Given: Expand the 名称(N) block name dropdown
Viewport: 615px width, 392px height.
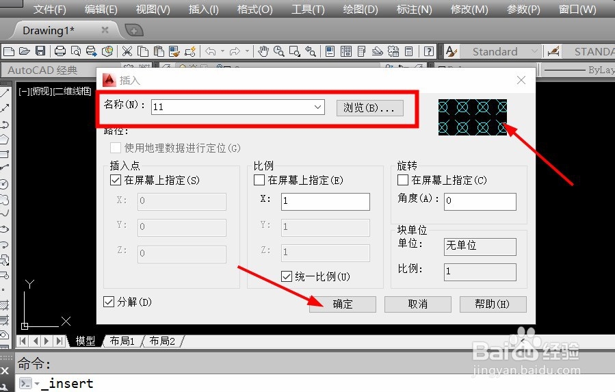Looking at the screenshot, I should 317,107.
